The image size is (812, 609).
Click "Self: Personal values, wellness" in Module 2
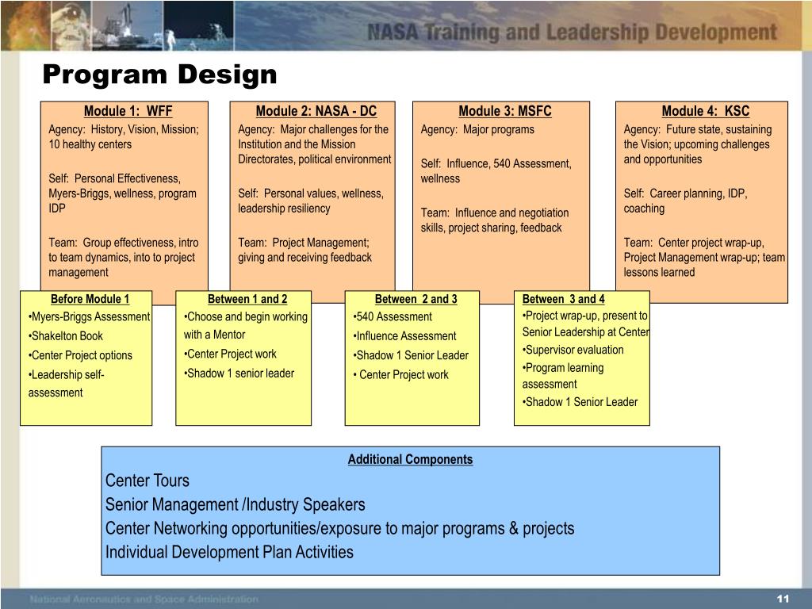(x=311, y=201)
